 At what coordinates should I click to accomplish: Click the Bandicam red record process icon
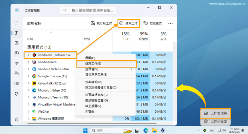34,55
